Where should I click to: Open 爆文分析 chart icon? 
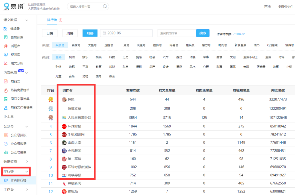click(6, 63)
